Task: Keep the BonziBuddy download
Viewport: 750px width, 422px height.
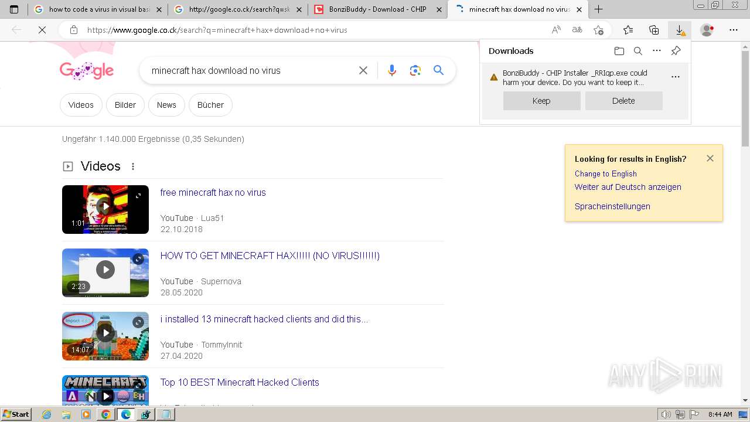Action: click(541, 101)
